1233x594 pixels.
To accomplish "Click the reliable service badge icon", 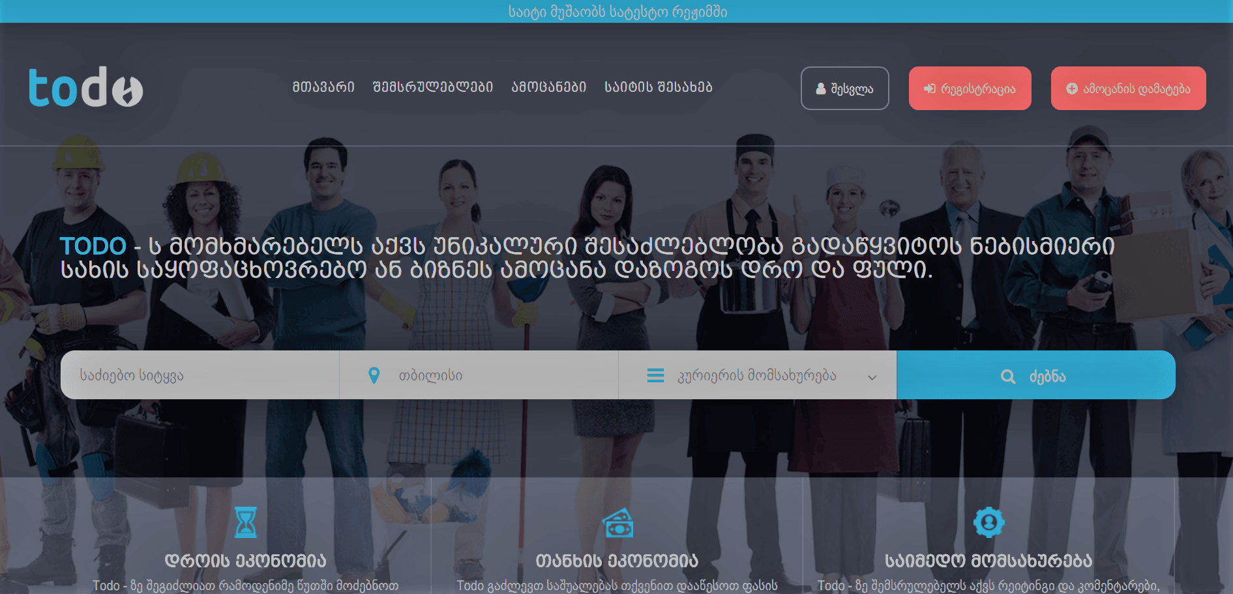I will [988, 522].
